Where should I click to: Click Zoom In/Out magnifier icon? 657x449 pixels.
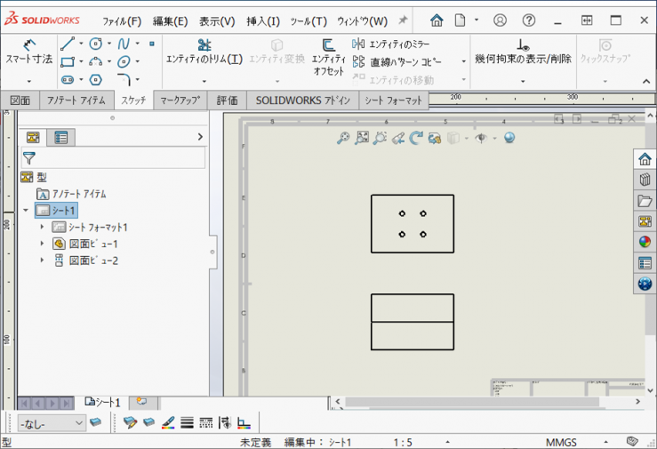pos(343,138)
